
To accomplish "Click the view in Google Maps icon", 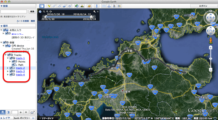I will click(119, 6).
